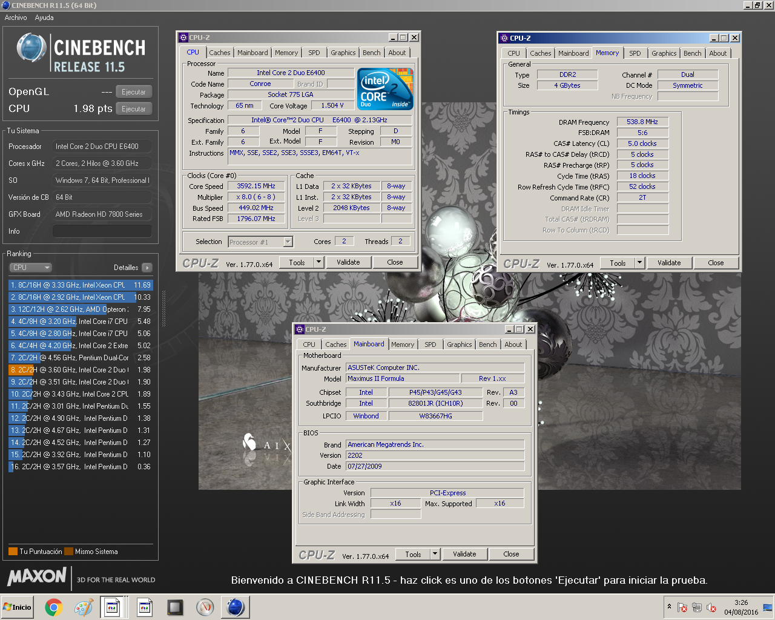775x620 pixels.
Task: Switch to CPU tab in Mainboard window
Action: click(309, 345)
